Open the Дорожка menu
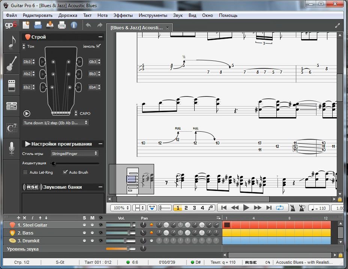This screenshot has width=348, height=269. [x=68, y=15]
